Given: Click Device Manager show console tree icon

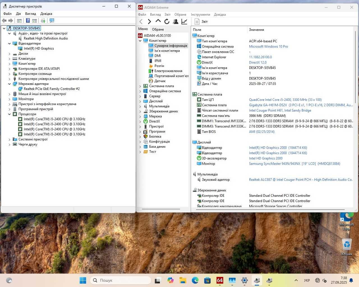Looking at the screenshot, I should 19,20.
